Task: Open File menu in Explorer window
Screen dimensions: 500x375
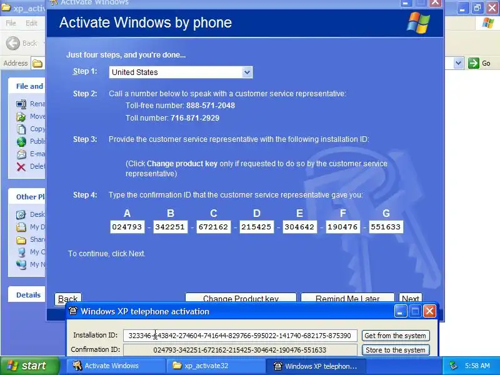Action: 11,23
